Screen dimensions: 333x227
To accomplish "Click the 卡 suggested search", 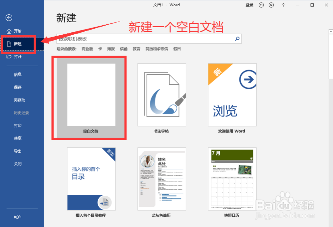I will click(x=100, y=49).
